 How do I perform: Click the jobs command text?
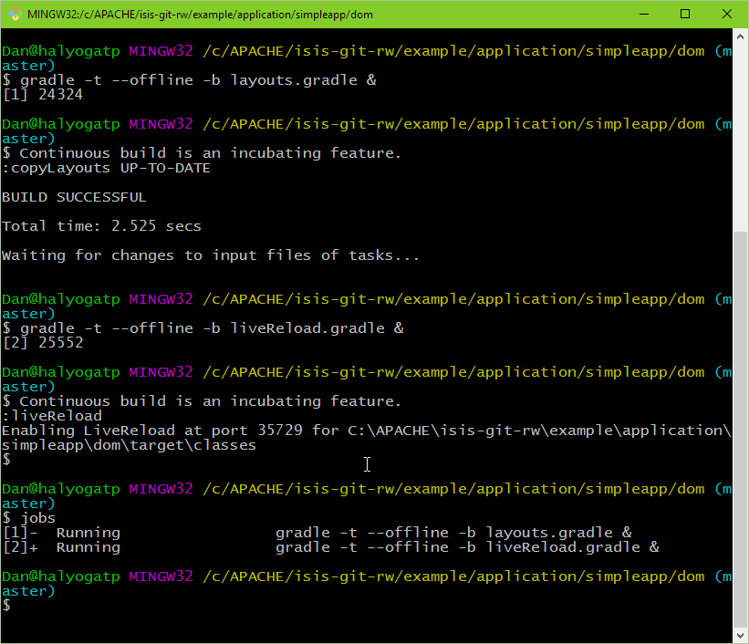tap(37, 518)
